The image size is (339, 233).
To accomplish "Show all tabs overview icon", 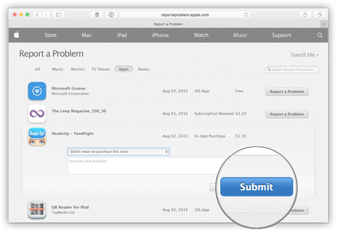I will click(319, 14).
